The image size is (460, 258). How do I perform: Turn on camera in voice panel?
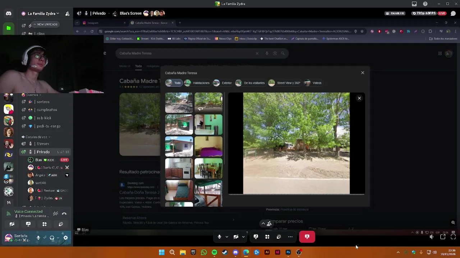(12, 224)
